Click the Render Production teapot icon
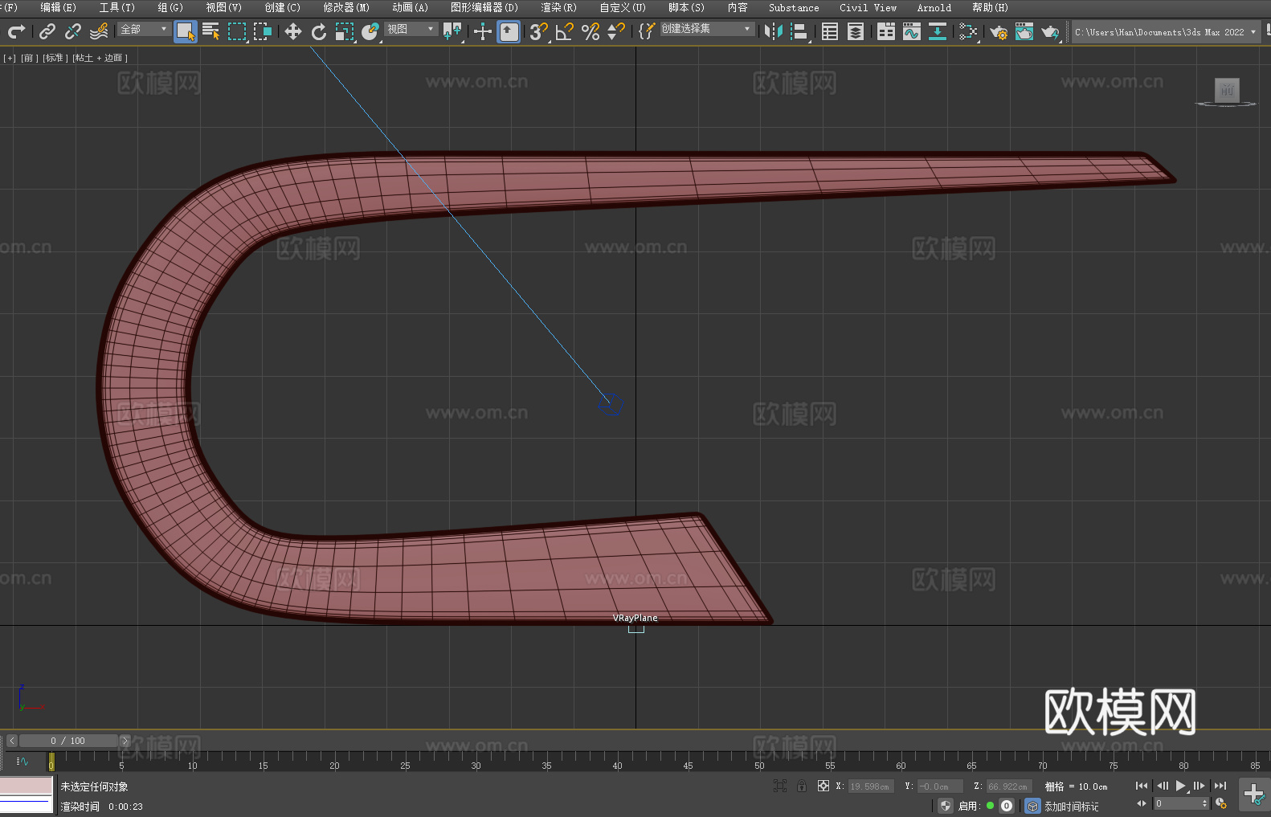This screenshot has height=817, width=1271. [1050, 31]
